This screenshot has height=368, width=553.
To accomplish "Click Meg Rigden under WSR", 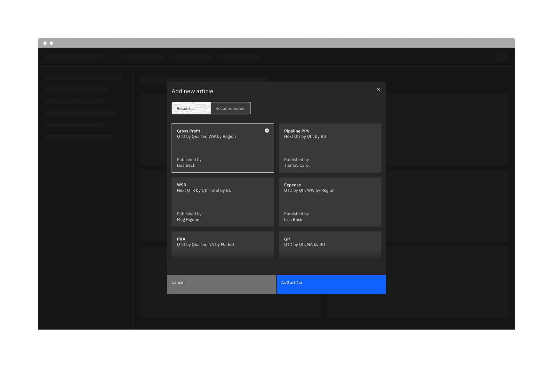I will [x=188, y=219].
